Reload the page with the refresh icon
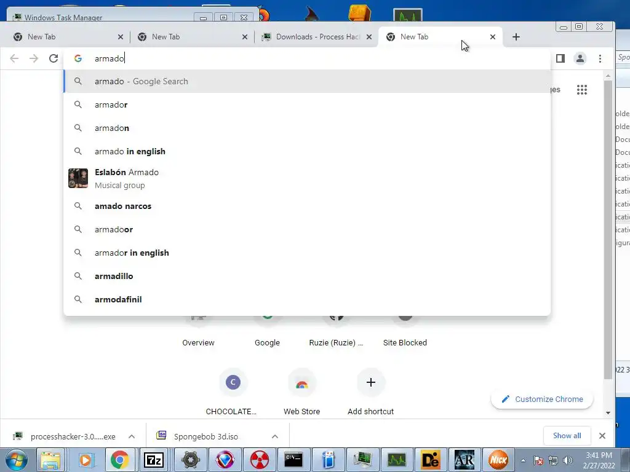 [x=54, y=58]
